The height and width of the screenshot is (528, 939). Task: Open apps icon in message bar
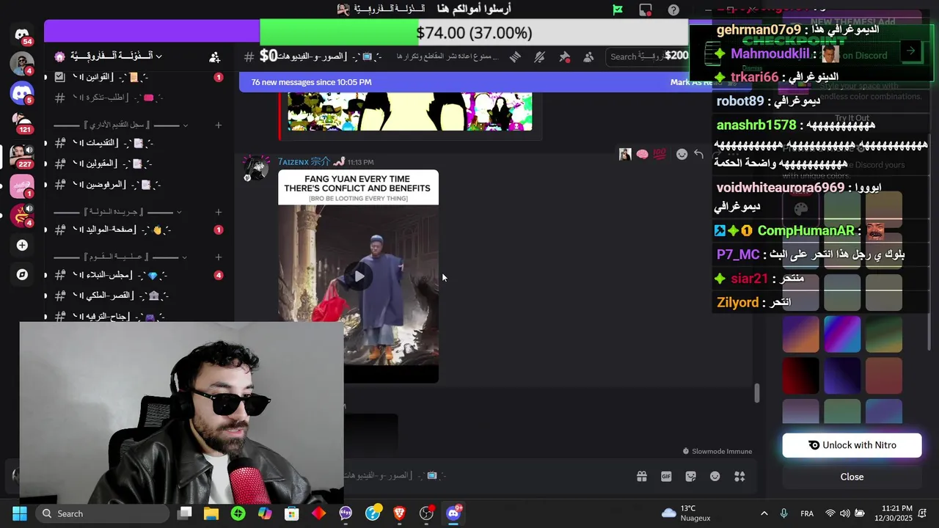click(x=739, y=477)
